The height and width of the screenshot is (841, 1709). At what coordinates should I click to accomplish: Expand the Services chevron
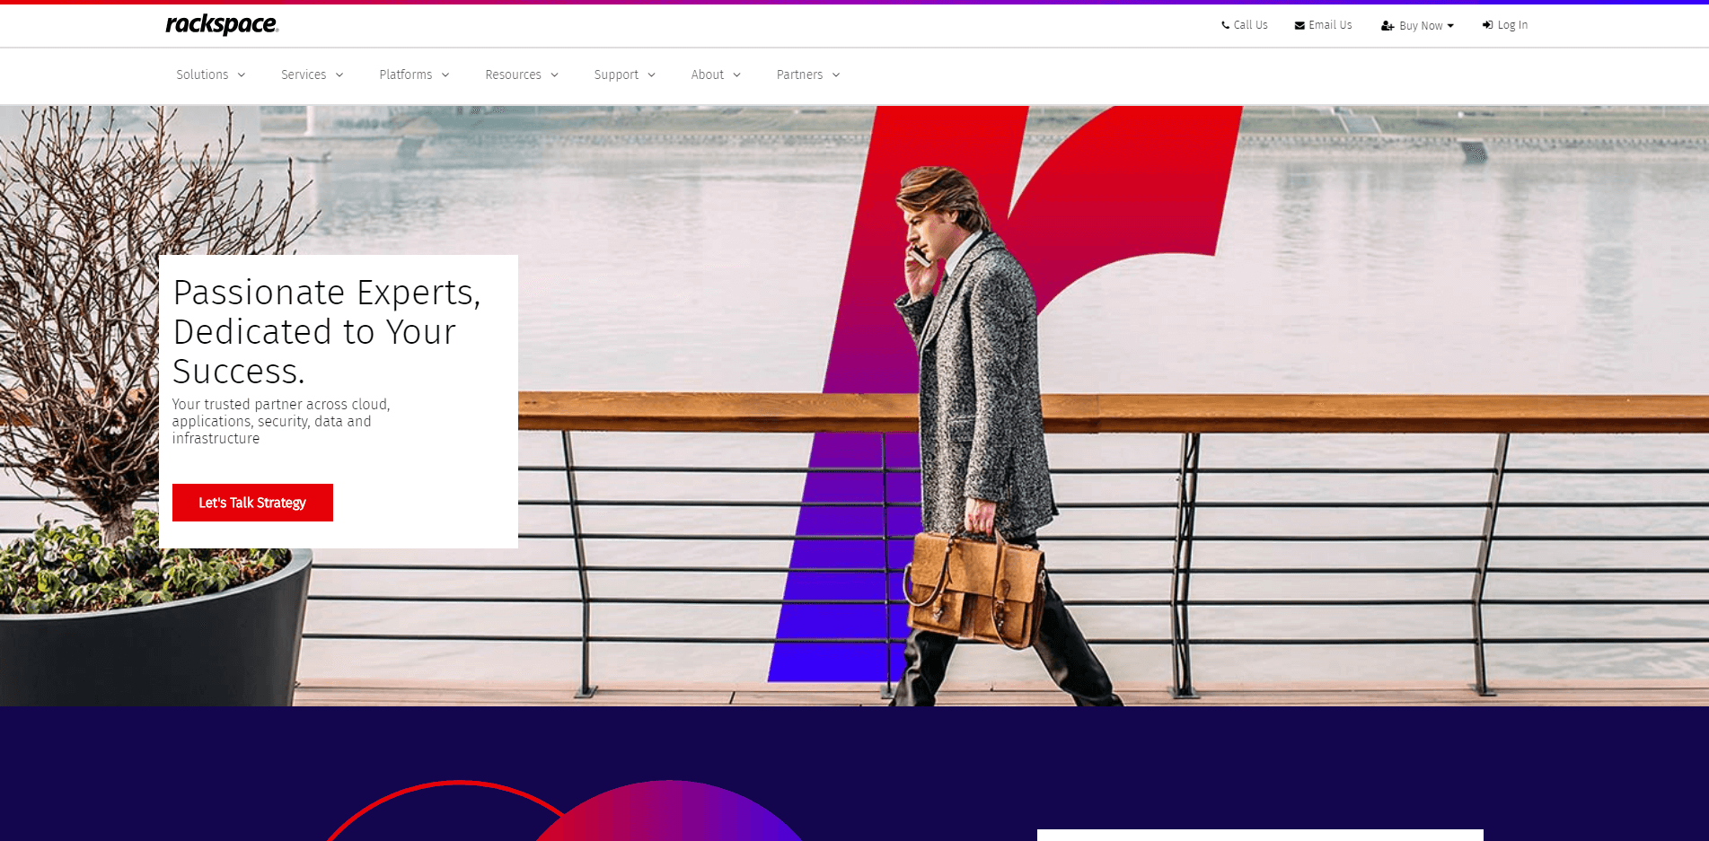(339, 75)
